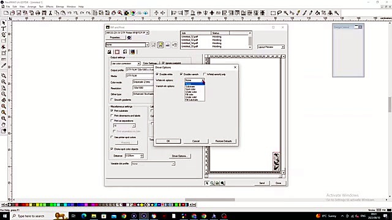Image resolution: width=392 pixels, height=220 pixels.
Task: Select the hand pan tool in left toolbox
Action: (4, 125)
